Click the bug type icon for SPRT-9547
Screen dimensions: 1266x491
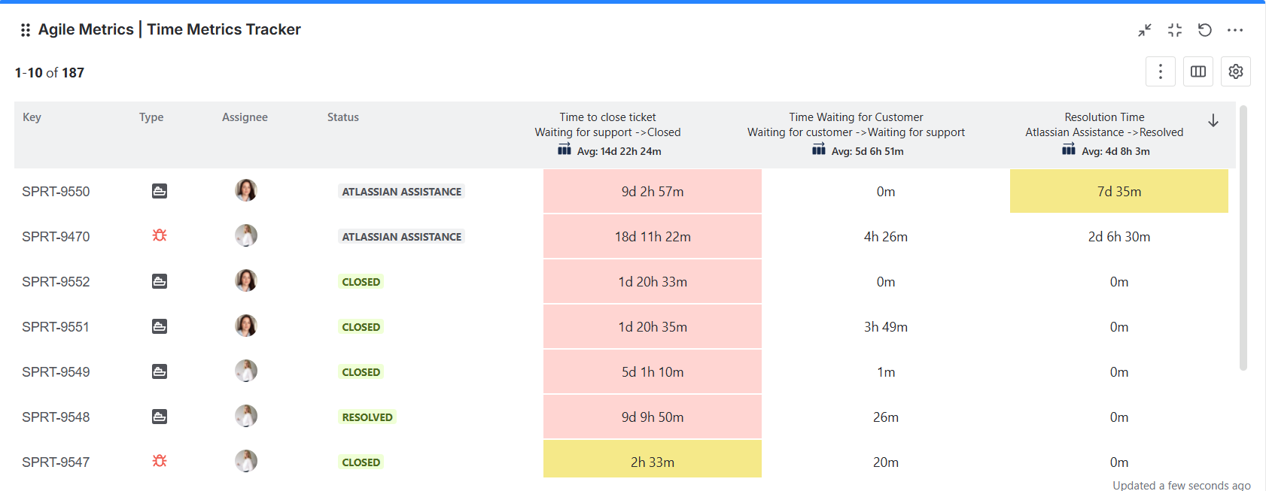pyautogui.click(x=160, y=461)
